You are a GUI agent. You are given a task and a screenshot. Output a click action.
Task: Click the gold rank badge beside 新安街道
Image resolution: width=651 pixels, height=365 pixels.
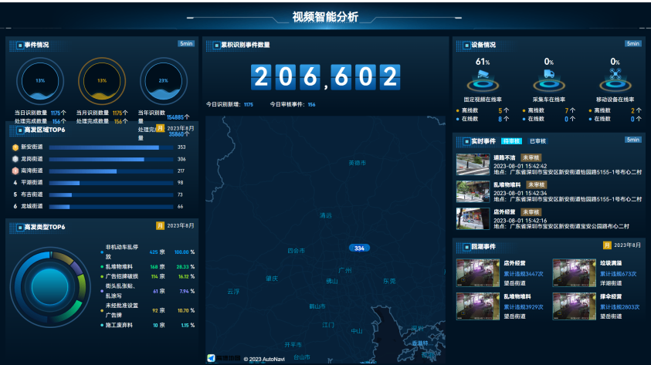tap(15, 147)
